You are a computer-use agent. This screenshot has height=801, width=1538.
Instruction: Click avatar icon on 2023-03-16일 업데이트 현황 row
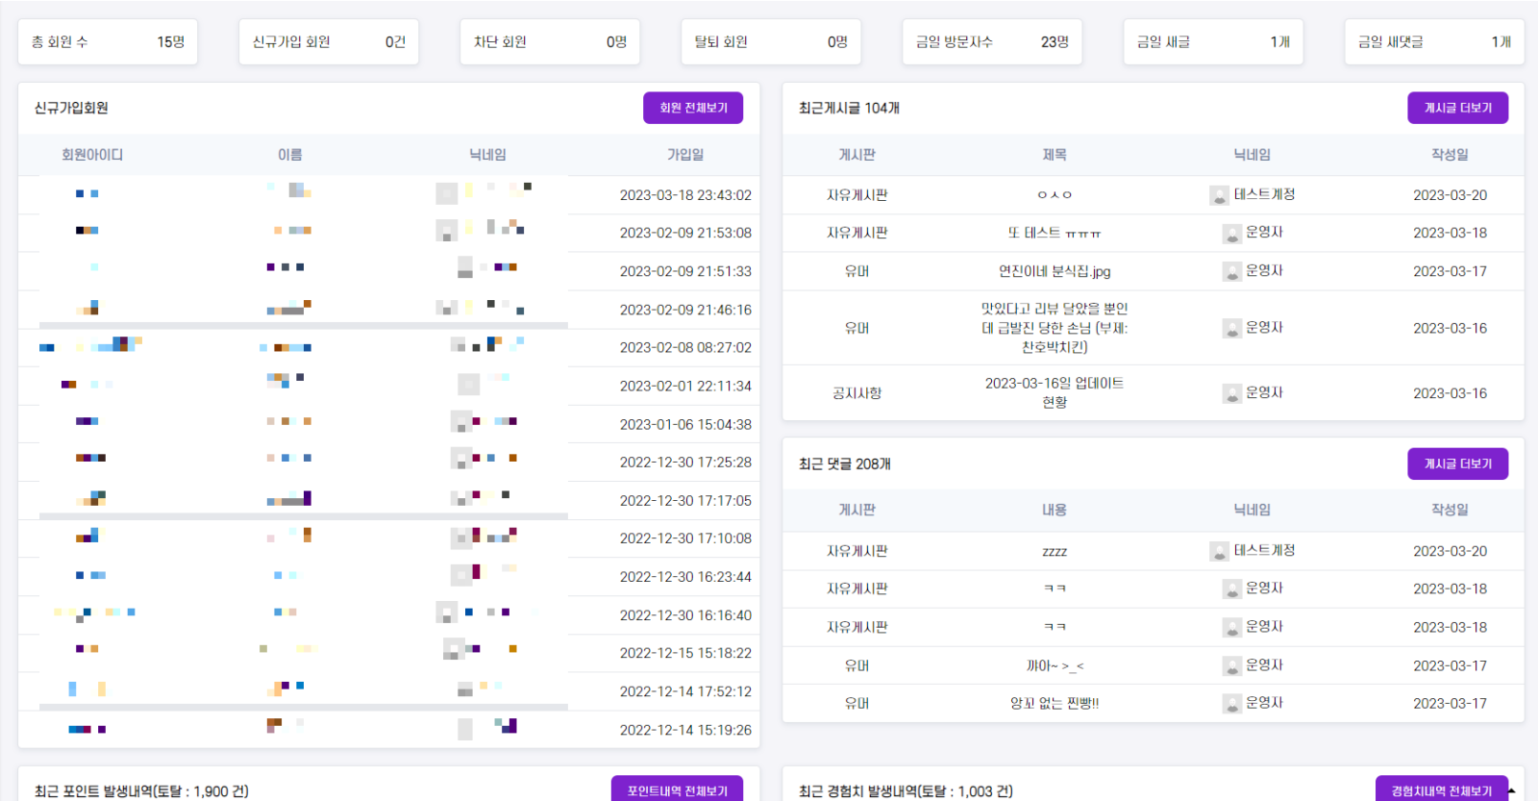pos(1231,393)
